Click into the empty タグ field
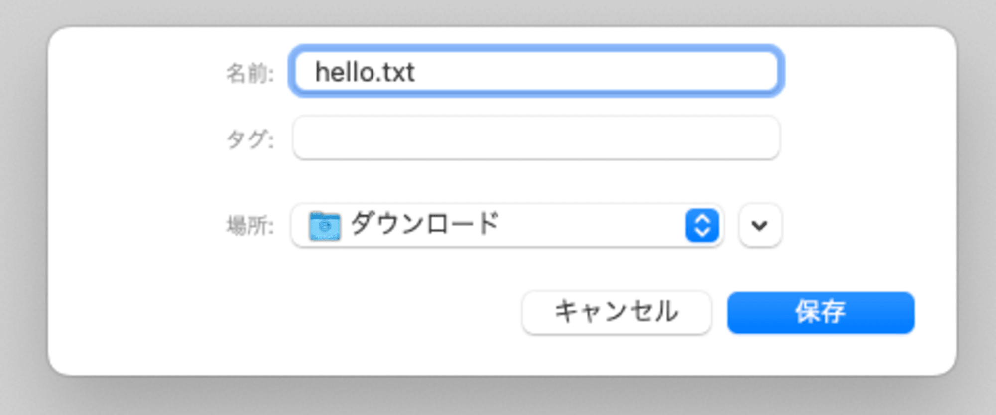 click(x=536, y=138)
